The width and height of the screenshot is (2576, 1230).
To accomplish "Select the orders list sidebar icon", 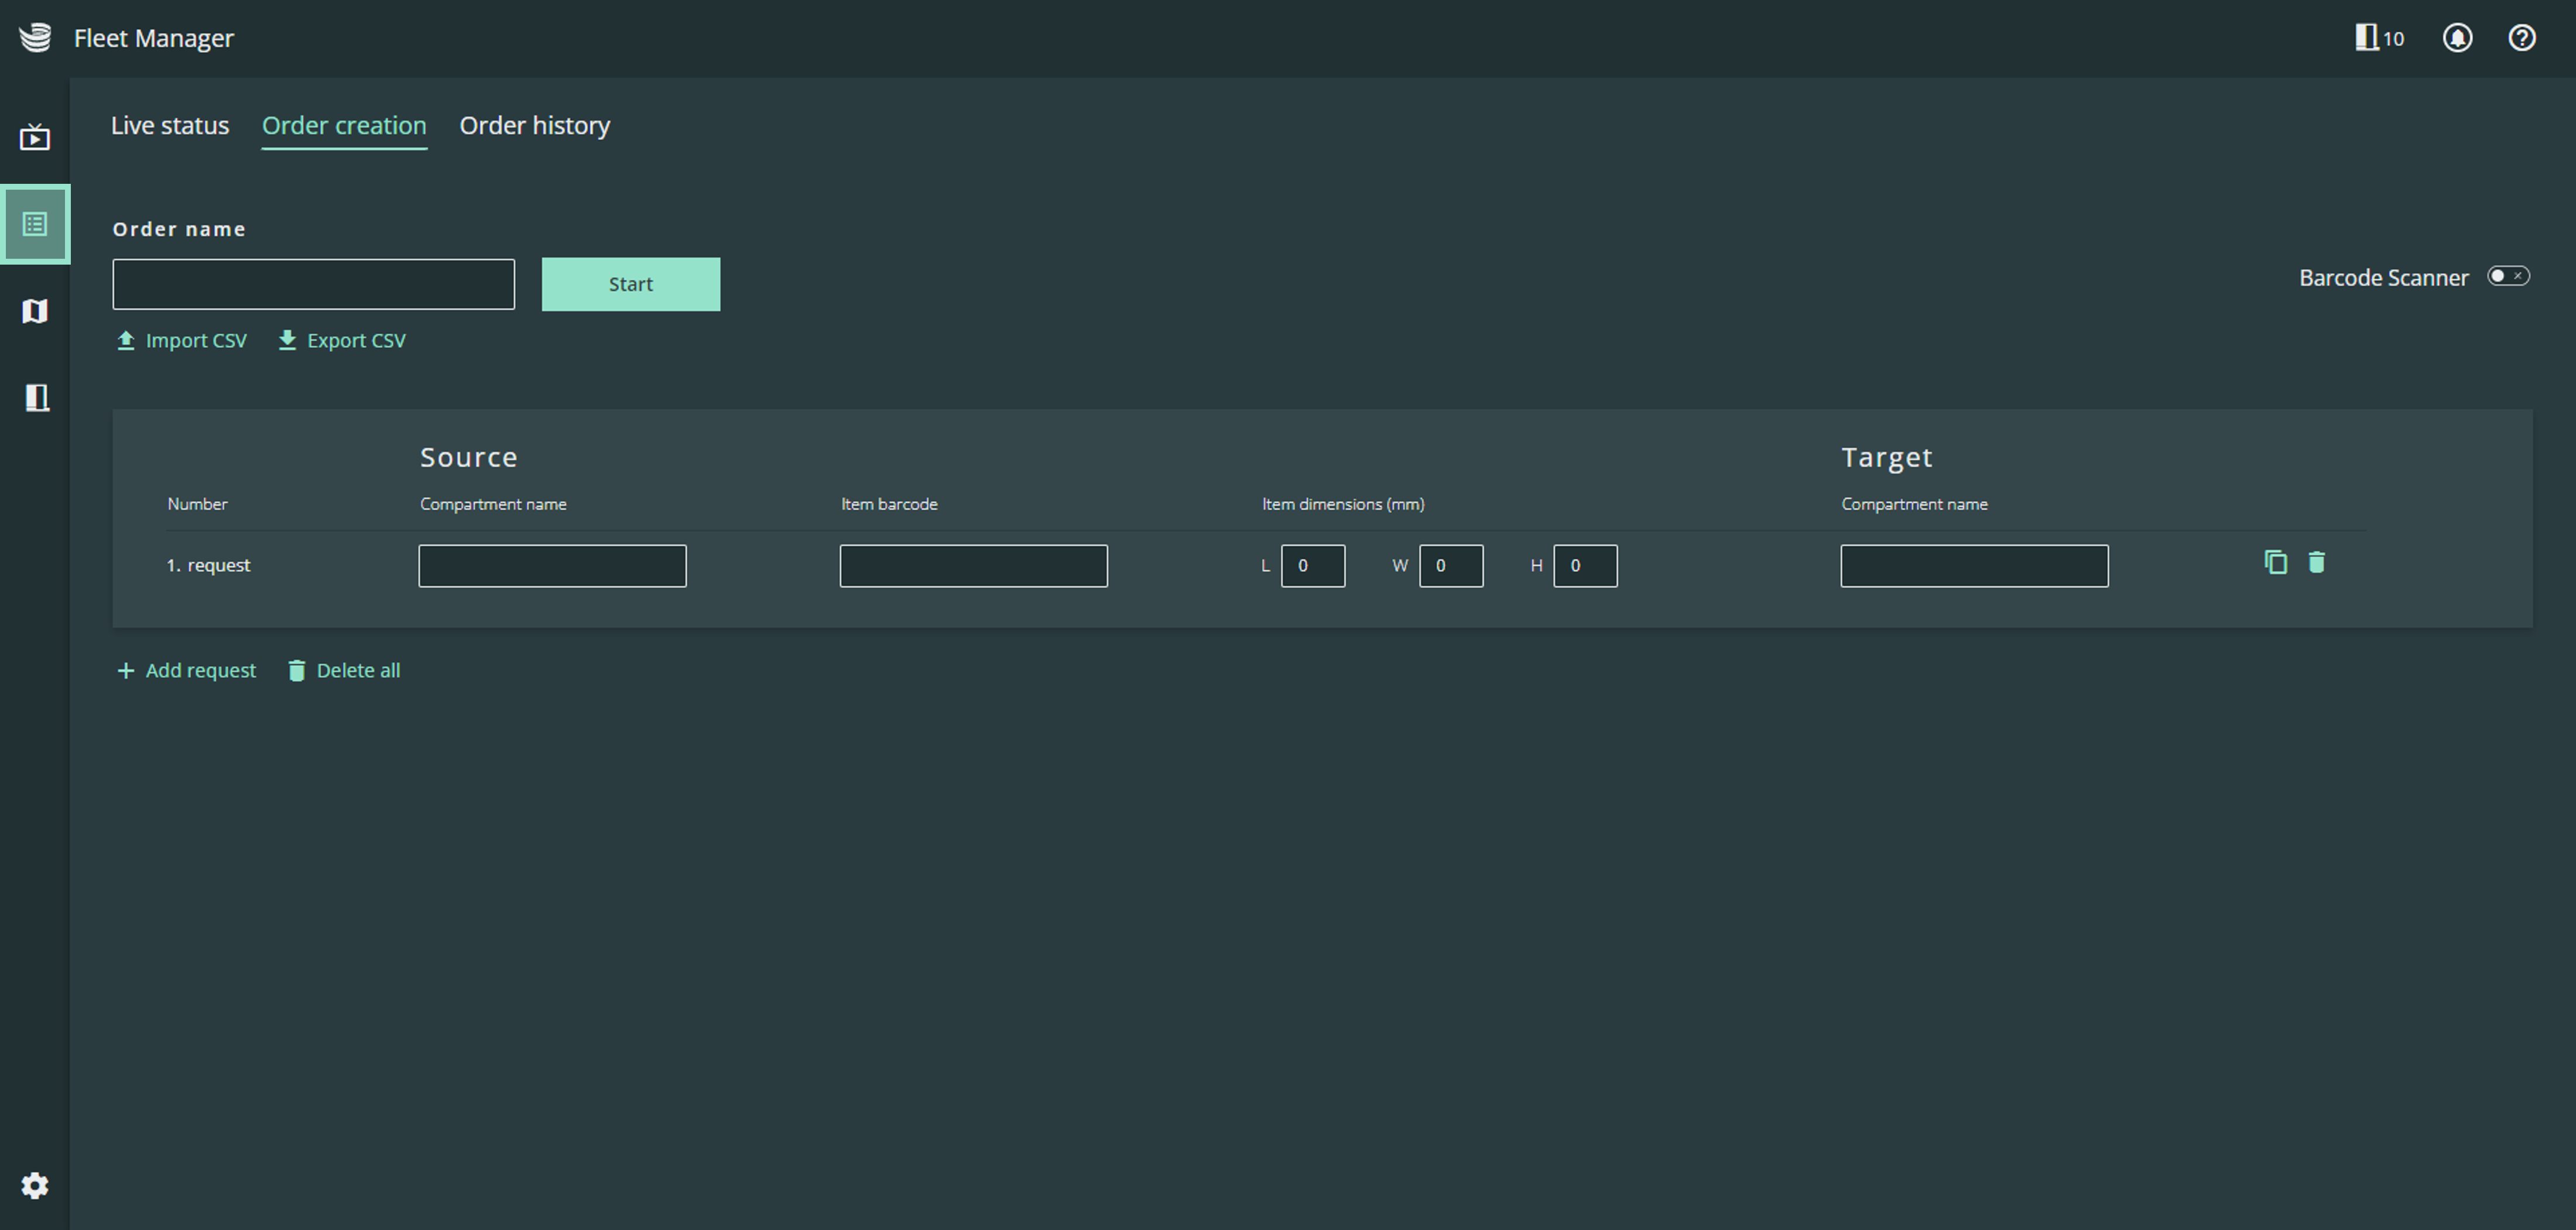I will [35, 224].
